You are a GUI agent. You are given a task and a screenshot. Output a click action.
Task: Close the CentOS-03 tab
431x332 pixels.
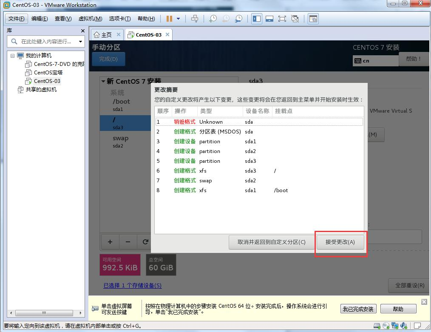(x=167, y=34)
